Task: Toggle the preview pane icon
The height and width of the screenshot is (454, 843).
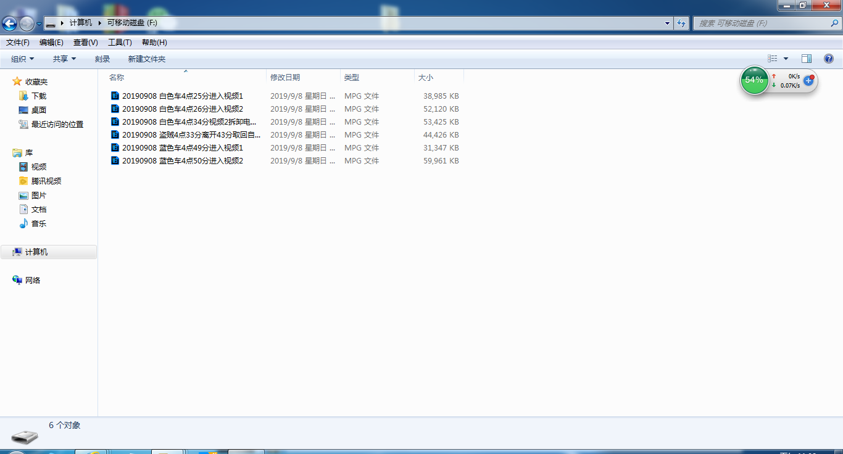Action: click(x=806, y=59)
